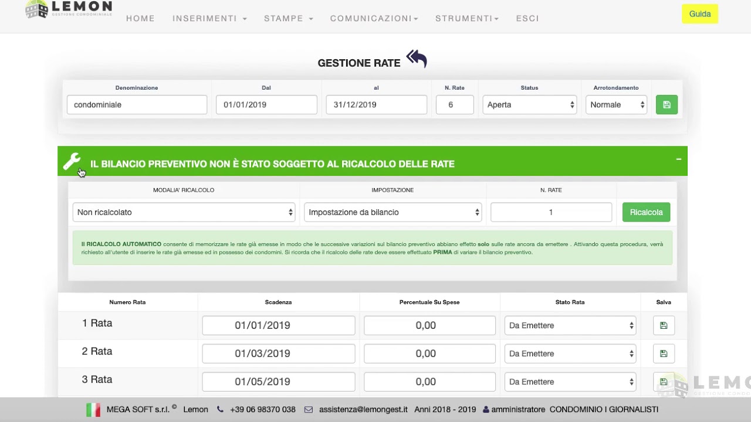Click the Scadenza field for 2 Rata
The image size is (751, 422).
coord(279,353)
